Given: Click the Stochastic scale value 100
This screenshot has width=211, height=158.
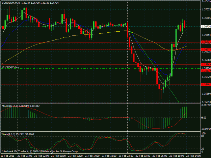Looking at the screenshot, I should pos(204,133).
